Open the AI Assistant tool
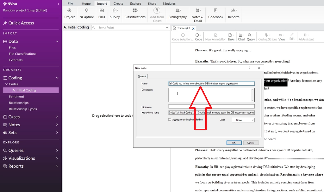This screenshot has width=324, height=192. [306, 37]
